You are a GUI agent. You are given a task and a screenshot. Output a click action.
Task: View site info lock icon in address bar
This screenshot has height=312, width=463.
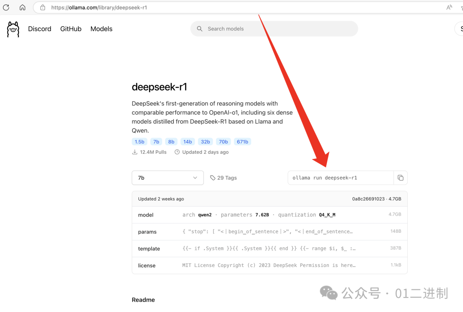coord(43,7)
